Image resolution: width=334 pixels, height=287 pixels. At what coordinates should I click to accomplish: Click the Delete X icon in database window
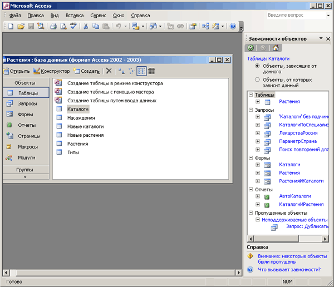pyautogui.click(x=109, y=71)
